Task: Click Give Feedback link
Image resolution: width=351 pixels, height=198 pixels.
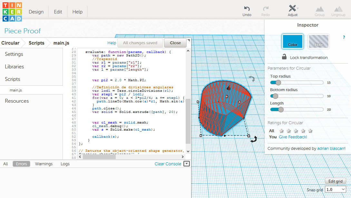Action: (293, 137)
